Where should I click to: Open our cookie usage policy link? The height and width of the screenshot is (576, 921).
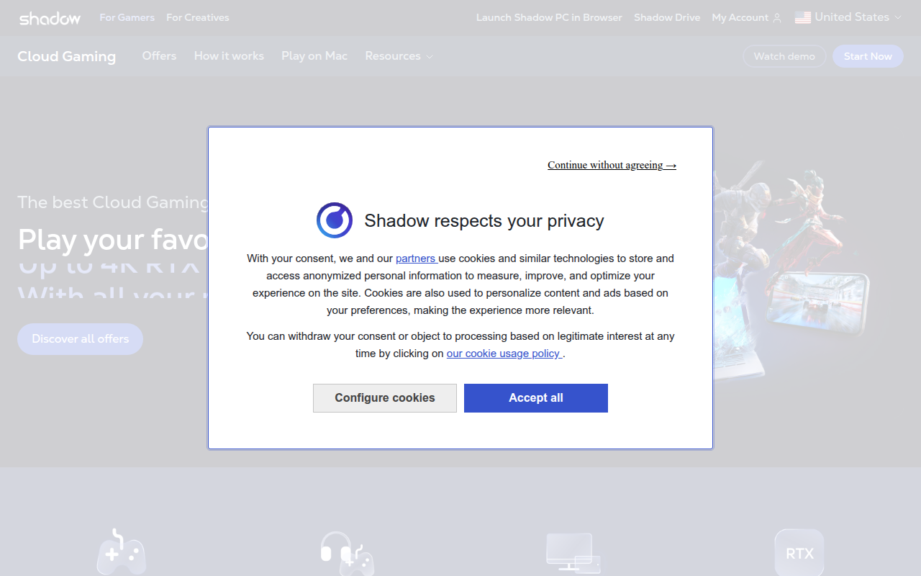[x=504, y=354]
